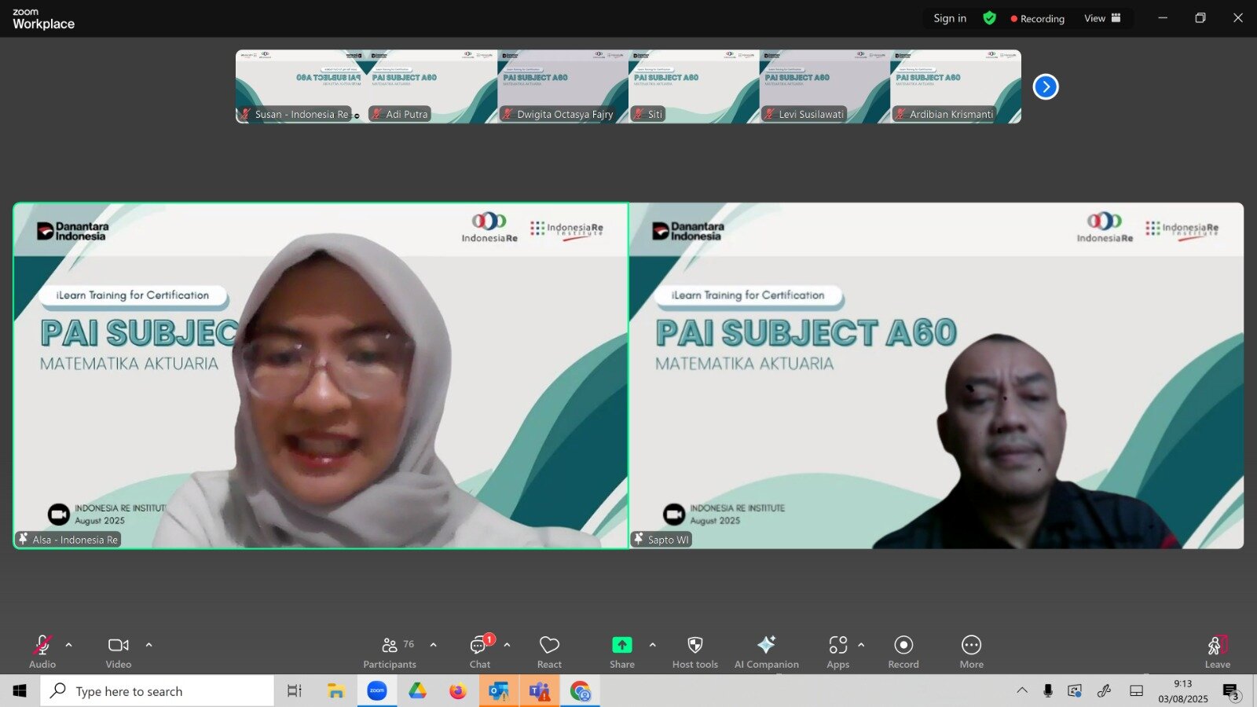Open Microsoft Teams from the taskbar
1257x707 pixels.
[540, 691]
